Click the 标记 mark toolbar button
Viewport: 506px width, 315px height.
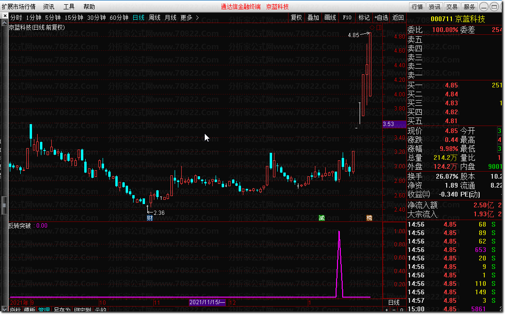[364, 17]
